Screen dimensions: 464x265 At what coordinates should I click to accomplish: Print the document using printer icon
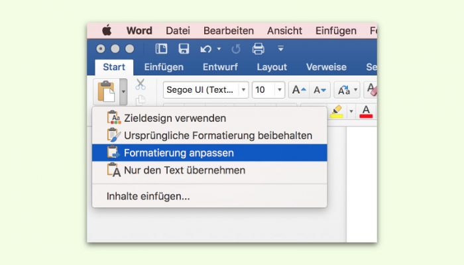[x=258, y=48]
